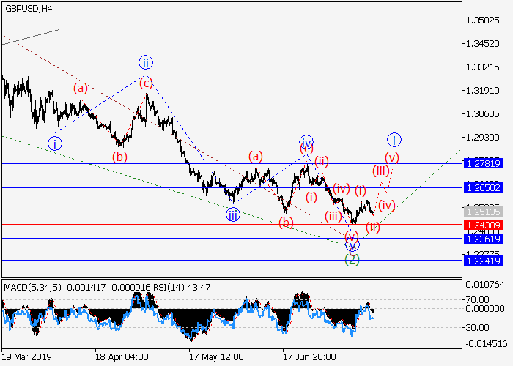Screen dimensions: 513x366
Task: Select the 17 Jun 20:00 time label
Action: tap(310, 358)
